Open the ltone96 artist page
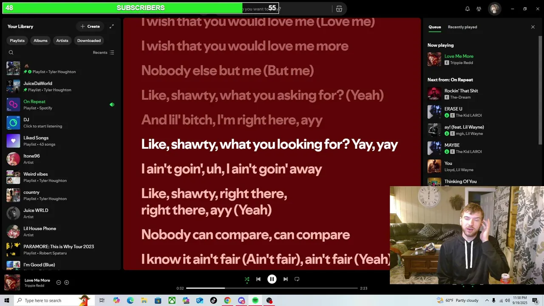Image resolution: width=544 pixels, height=306 pixels. (60, 159)
